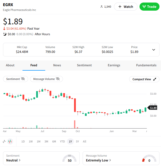Click the red down arrow price change icon
This screenshot has height=166, width=161.
pos(4,29)
